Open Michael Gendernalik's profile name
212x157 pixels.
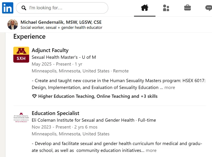click(61, 22)
